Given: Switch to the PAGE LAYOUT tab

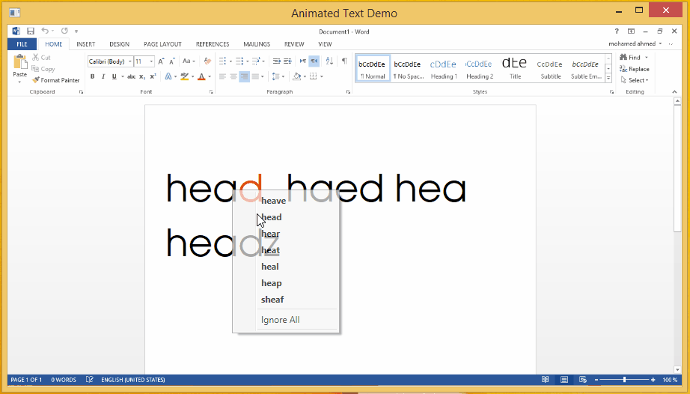Looking at the screenshot, I should click(x=162, y=44).
